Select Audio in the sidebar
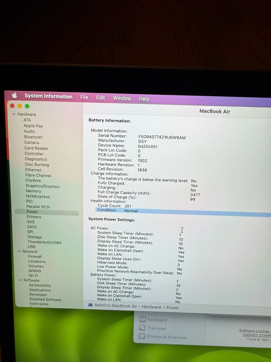Image resolution: width=271 pixels, height=362 pixels. (29, 131)
